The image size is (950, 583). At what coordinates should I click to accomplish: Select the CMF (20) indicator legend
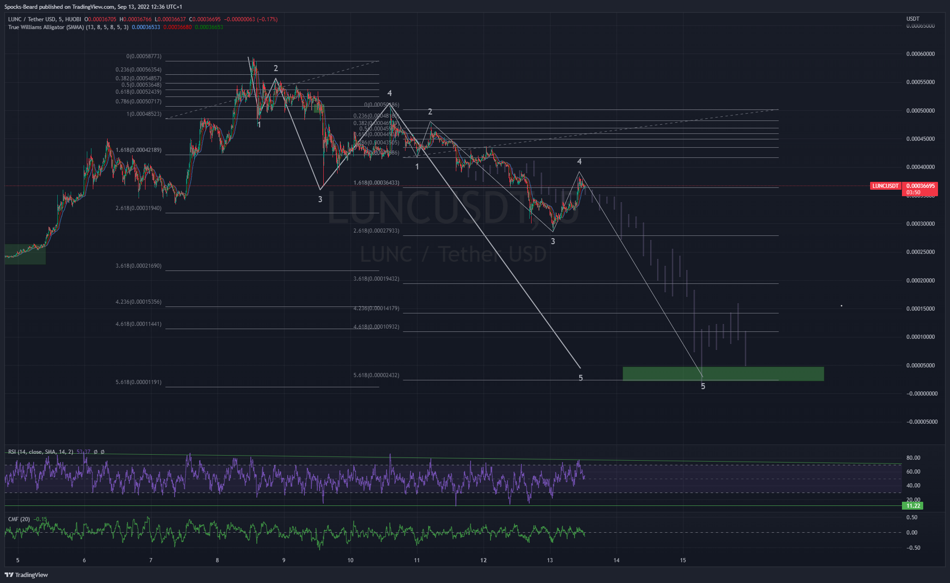19,519
